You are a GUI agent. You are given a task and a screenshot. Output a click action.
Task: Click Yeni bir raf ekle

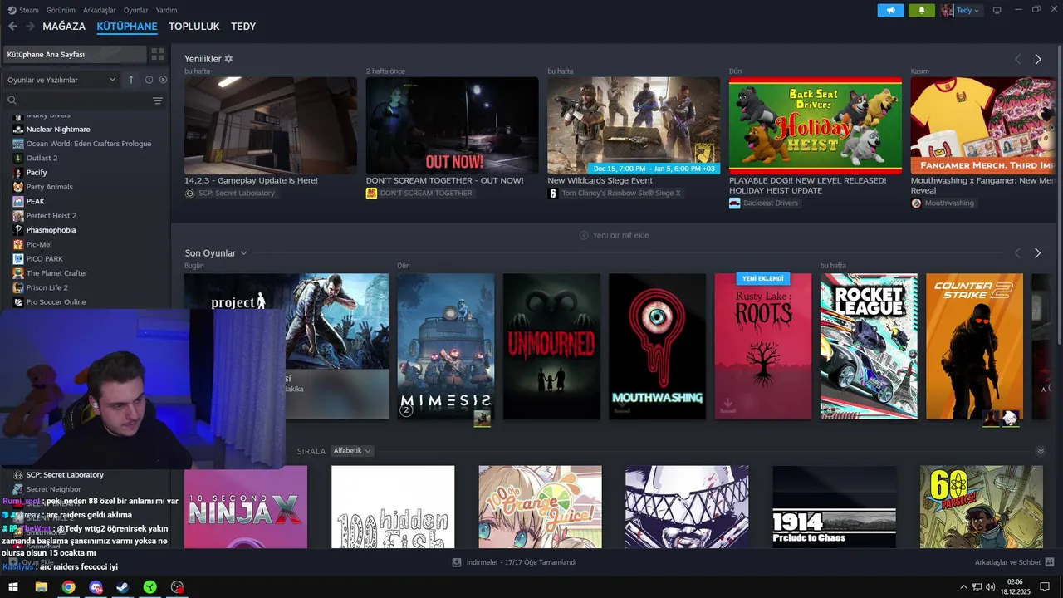[614, 235]
